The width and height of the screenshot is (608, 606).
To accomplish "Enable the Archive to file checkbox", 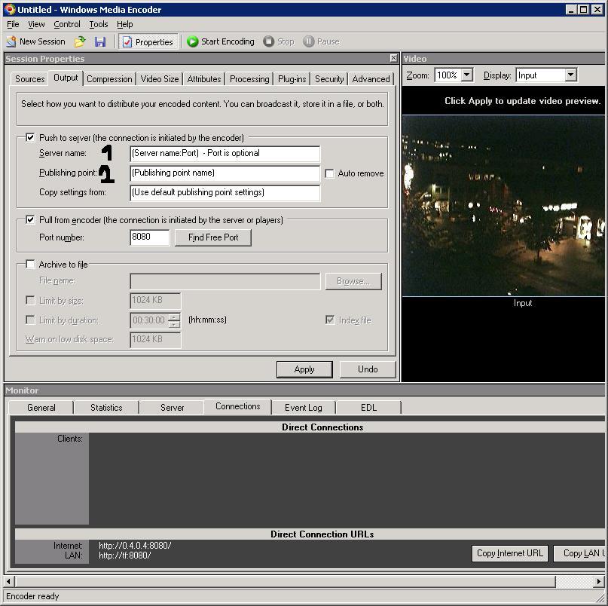I will 30,265.
